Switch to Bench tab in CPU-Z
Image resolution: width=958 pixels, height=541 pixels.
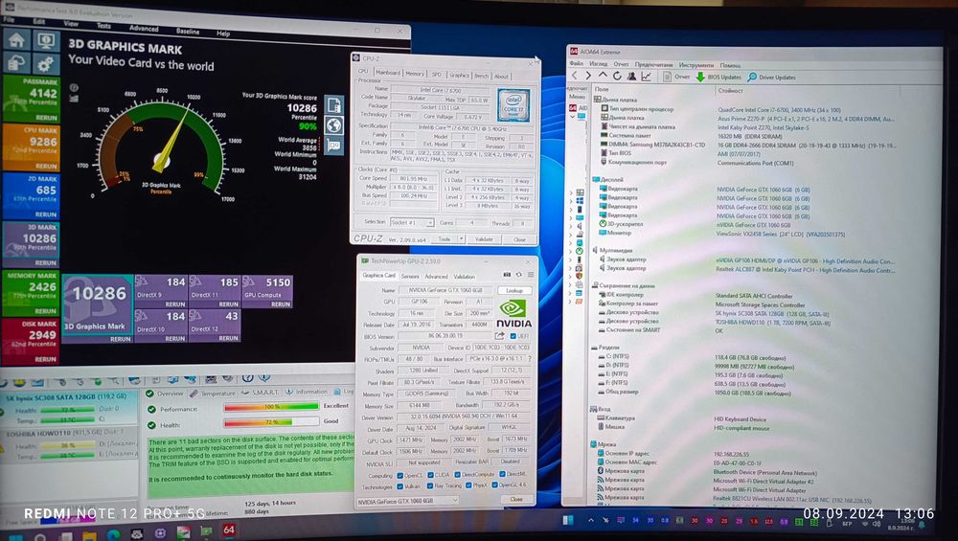coord(482,76)
